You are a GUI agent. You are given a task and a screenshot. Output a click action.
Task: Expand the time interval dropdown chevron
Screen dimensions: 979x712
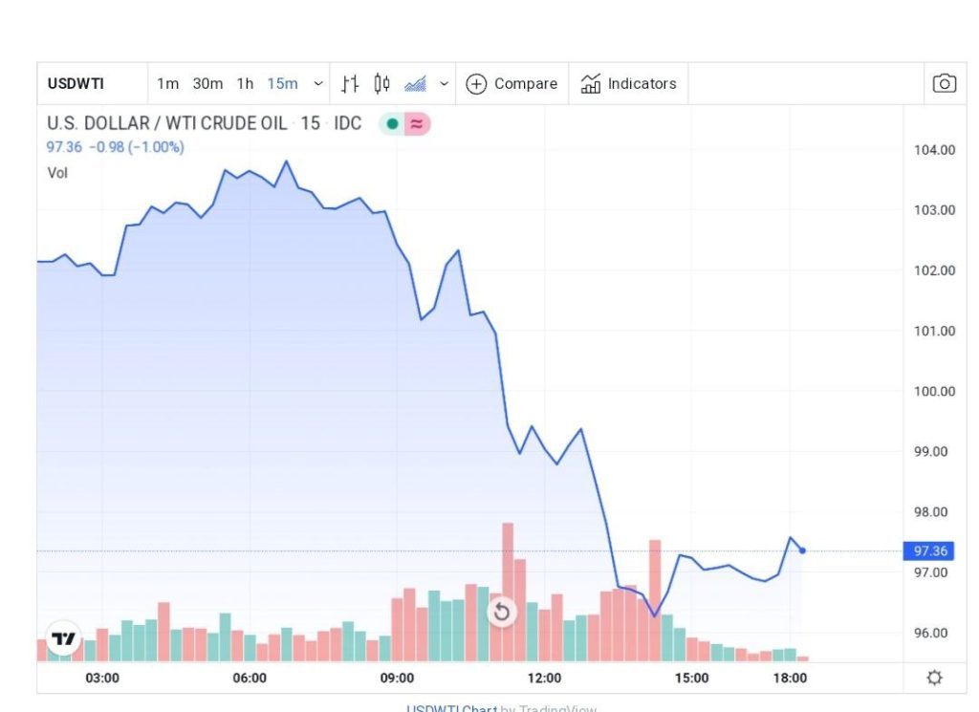pyautogui.click(x=318, y=83)
